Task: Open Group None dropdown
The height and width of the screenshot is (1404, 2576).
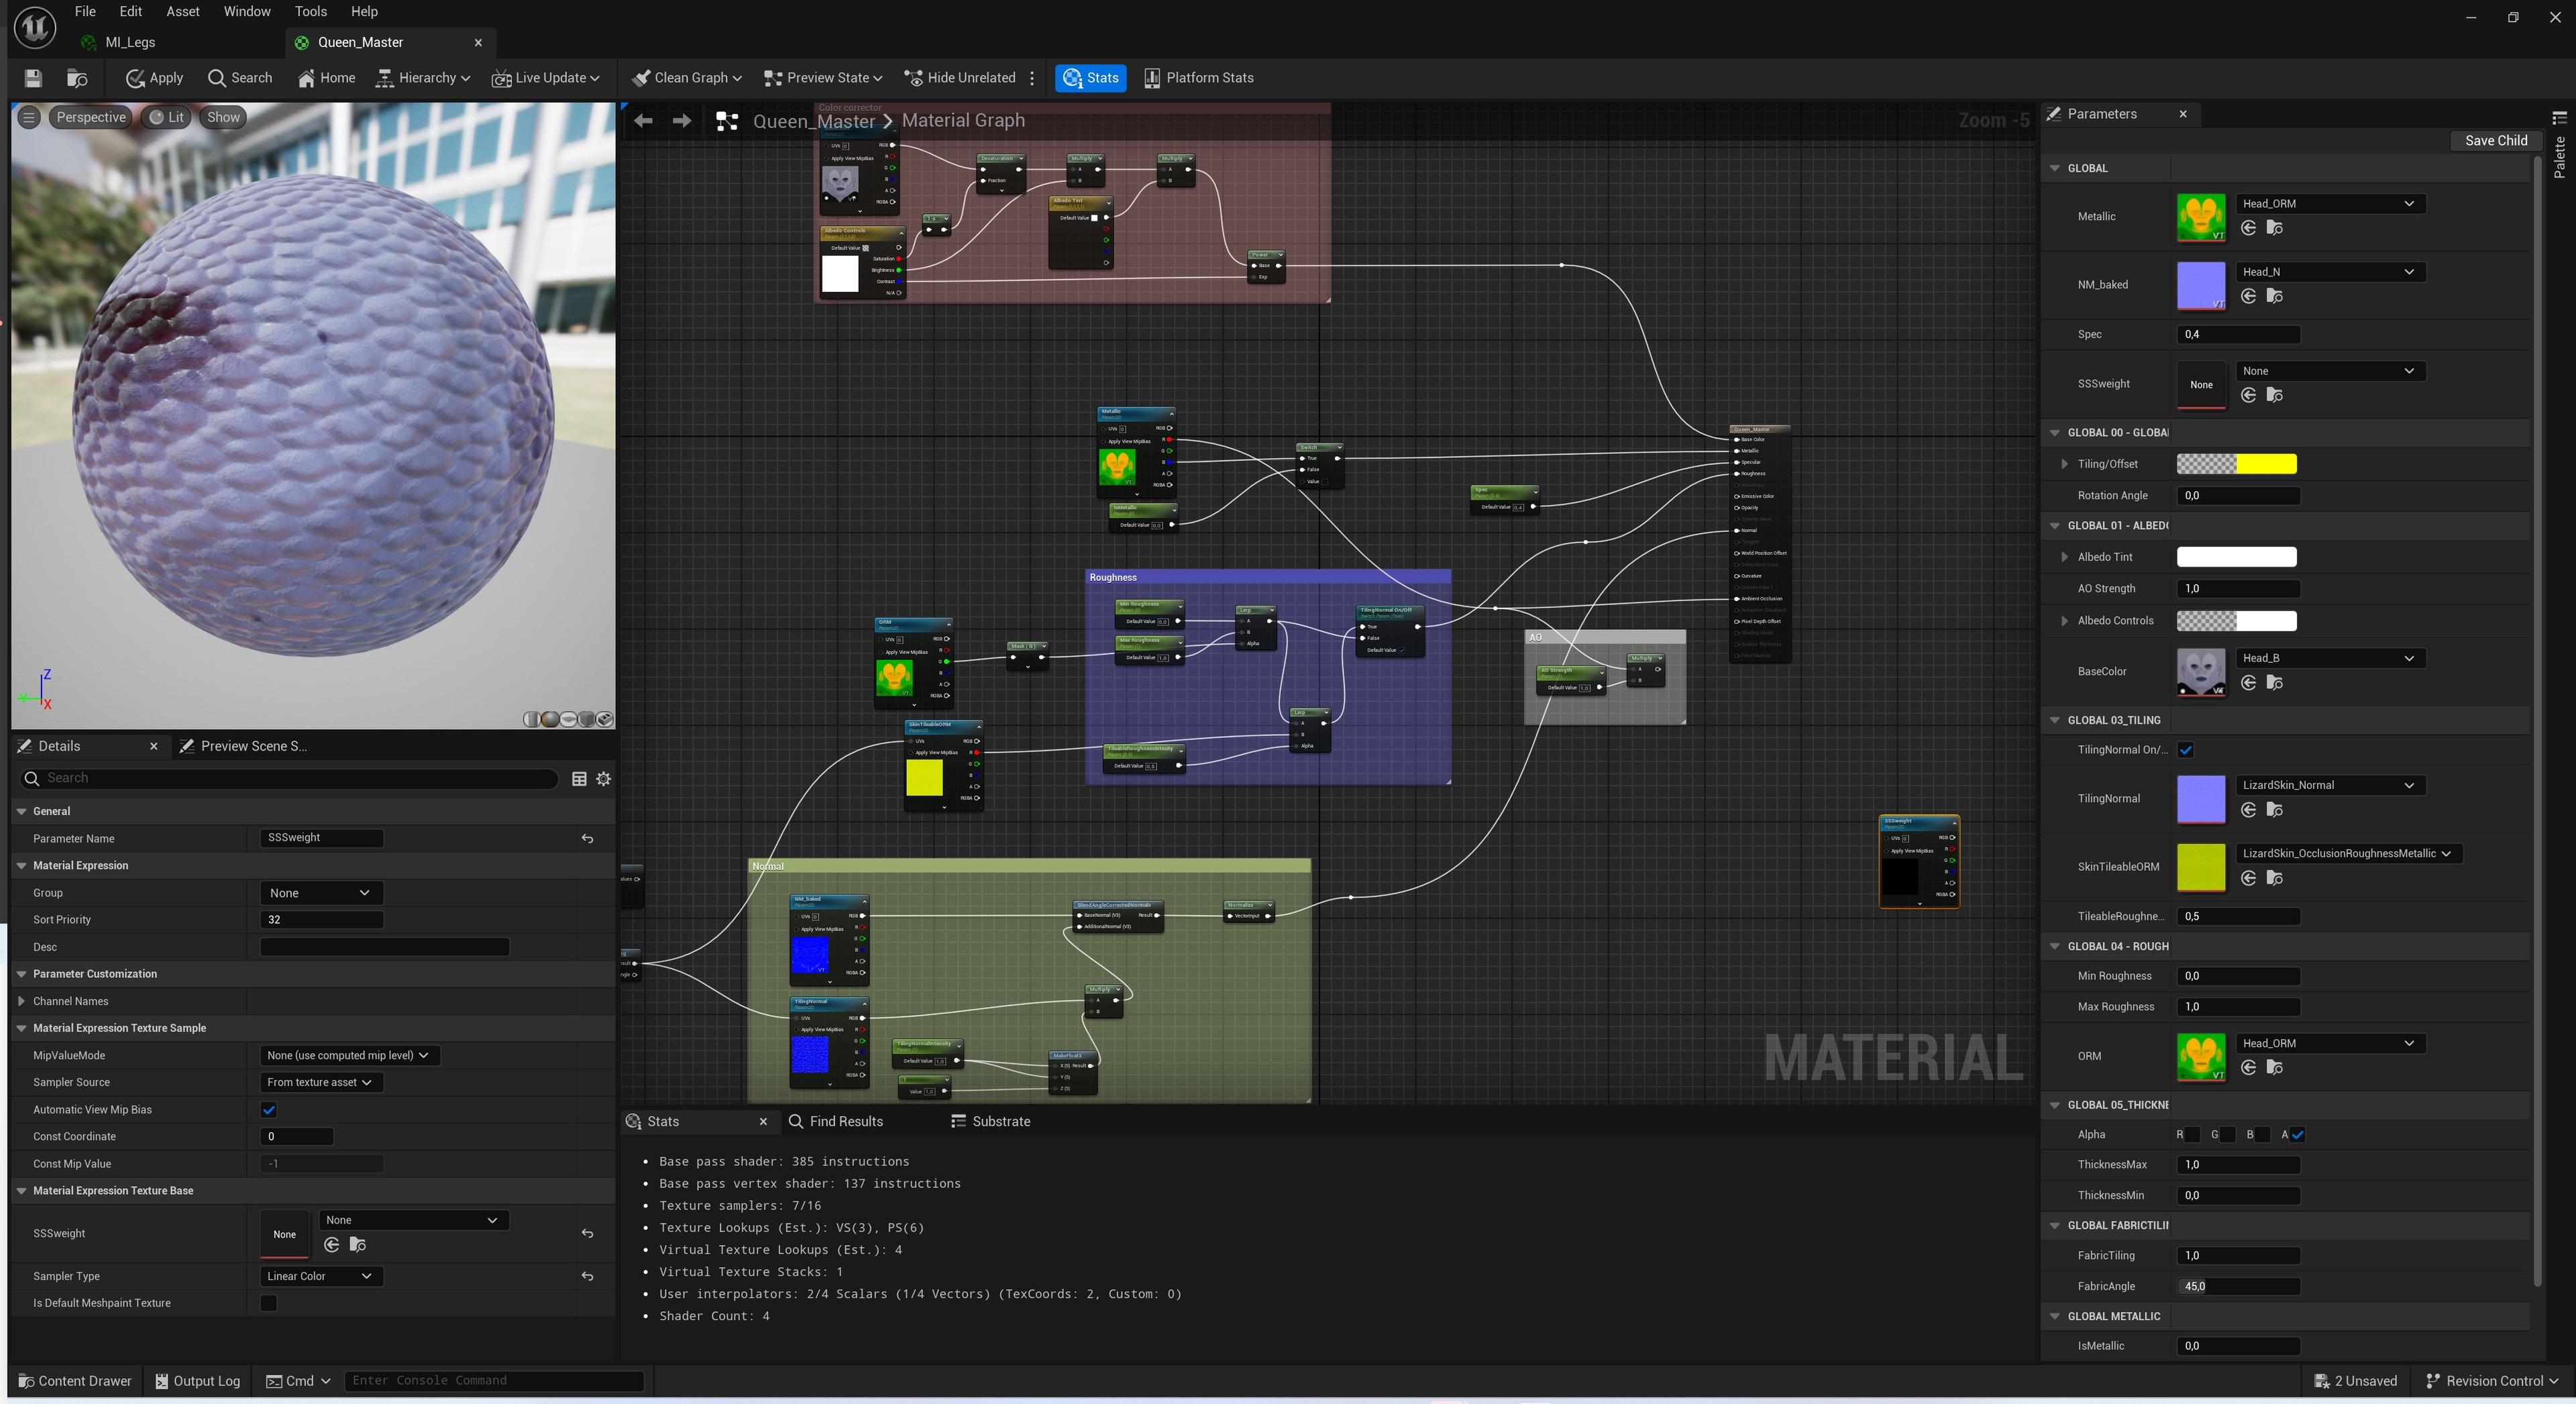Action: point(320,893)
